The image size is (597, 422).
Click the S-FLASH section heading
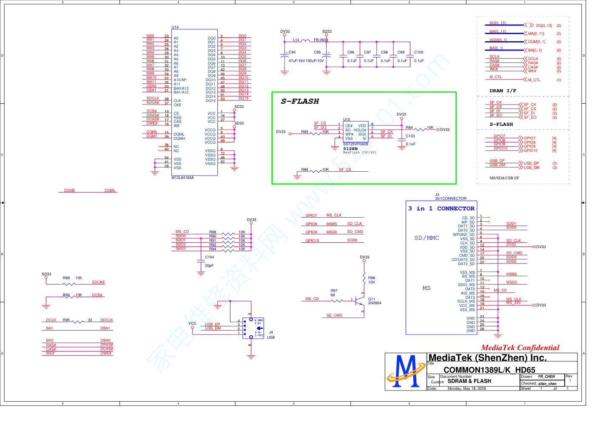coord(300,101)
